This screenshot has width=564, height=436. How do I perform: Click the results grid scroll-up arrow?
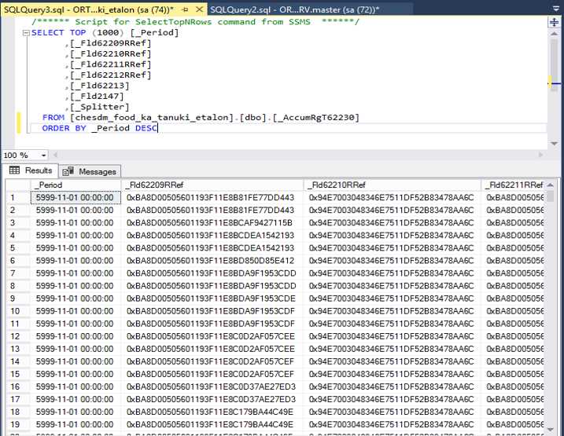coord(551,185)
